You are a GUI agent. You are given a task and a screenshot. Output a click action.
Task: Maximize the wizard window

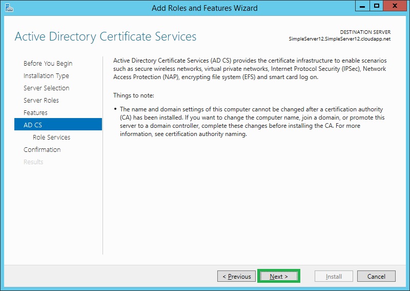[x=377, y=6]
